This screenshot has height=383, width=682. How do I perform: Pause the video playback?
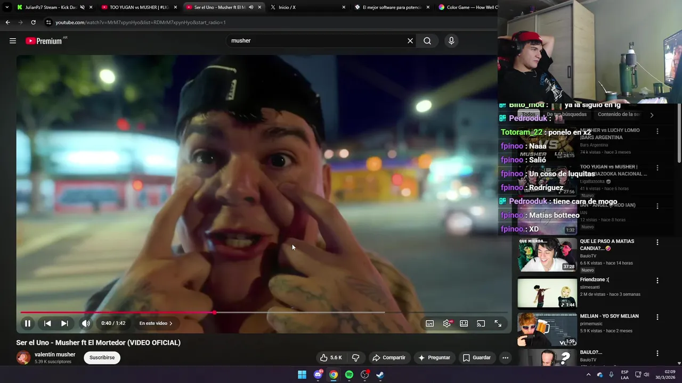[x=28, y=323]
